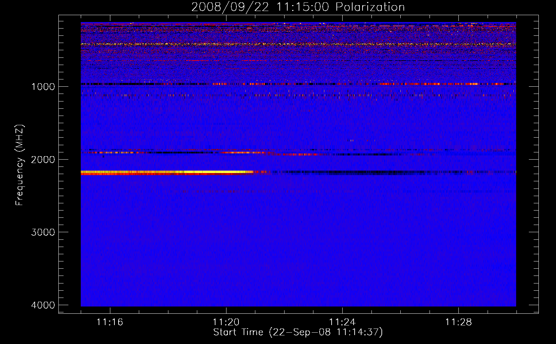
Task: Click the 11:16 time tick label
Action: tap(110, 322)
